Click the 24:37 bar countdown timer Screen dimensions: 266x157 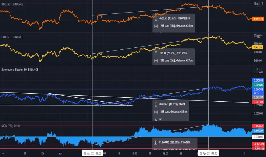[x=257, y=93]
